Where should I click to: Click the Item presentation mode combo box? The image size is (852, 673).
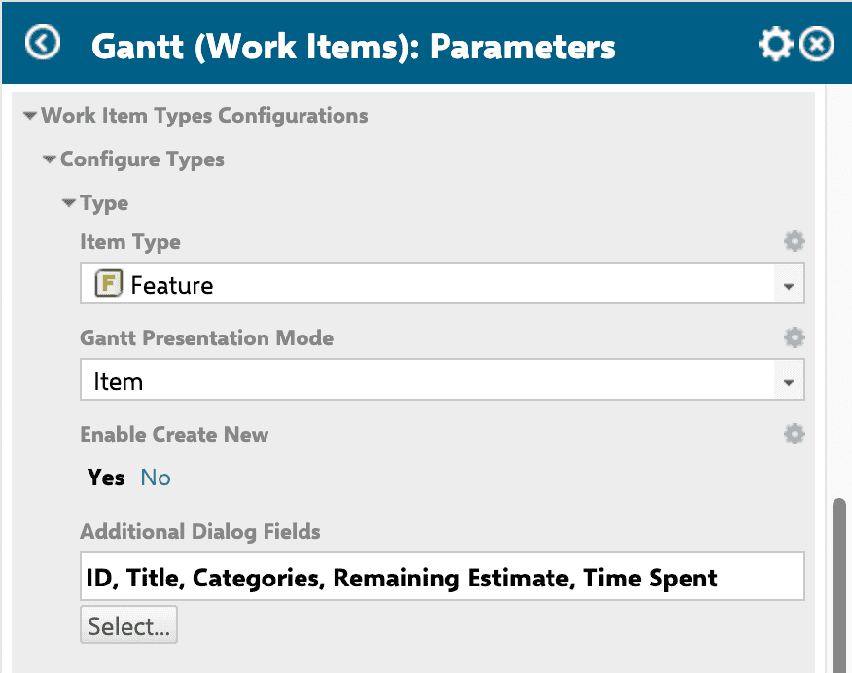tap(443, 379)
